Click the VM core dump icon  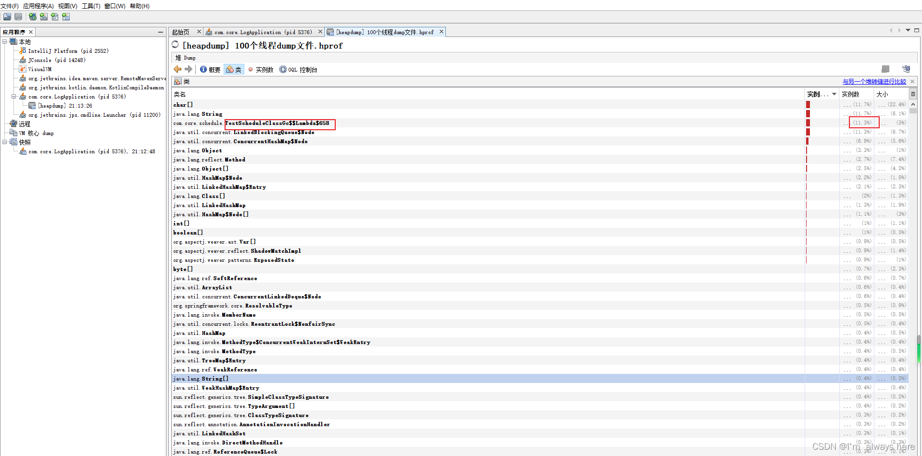point(13,133)
